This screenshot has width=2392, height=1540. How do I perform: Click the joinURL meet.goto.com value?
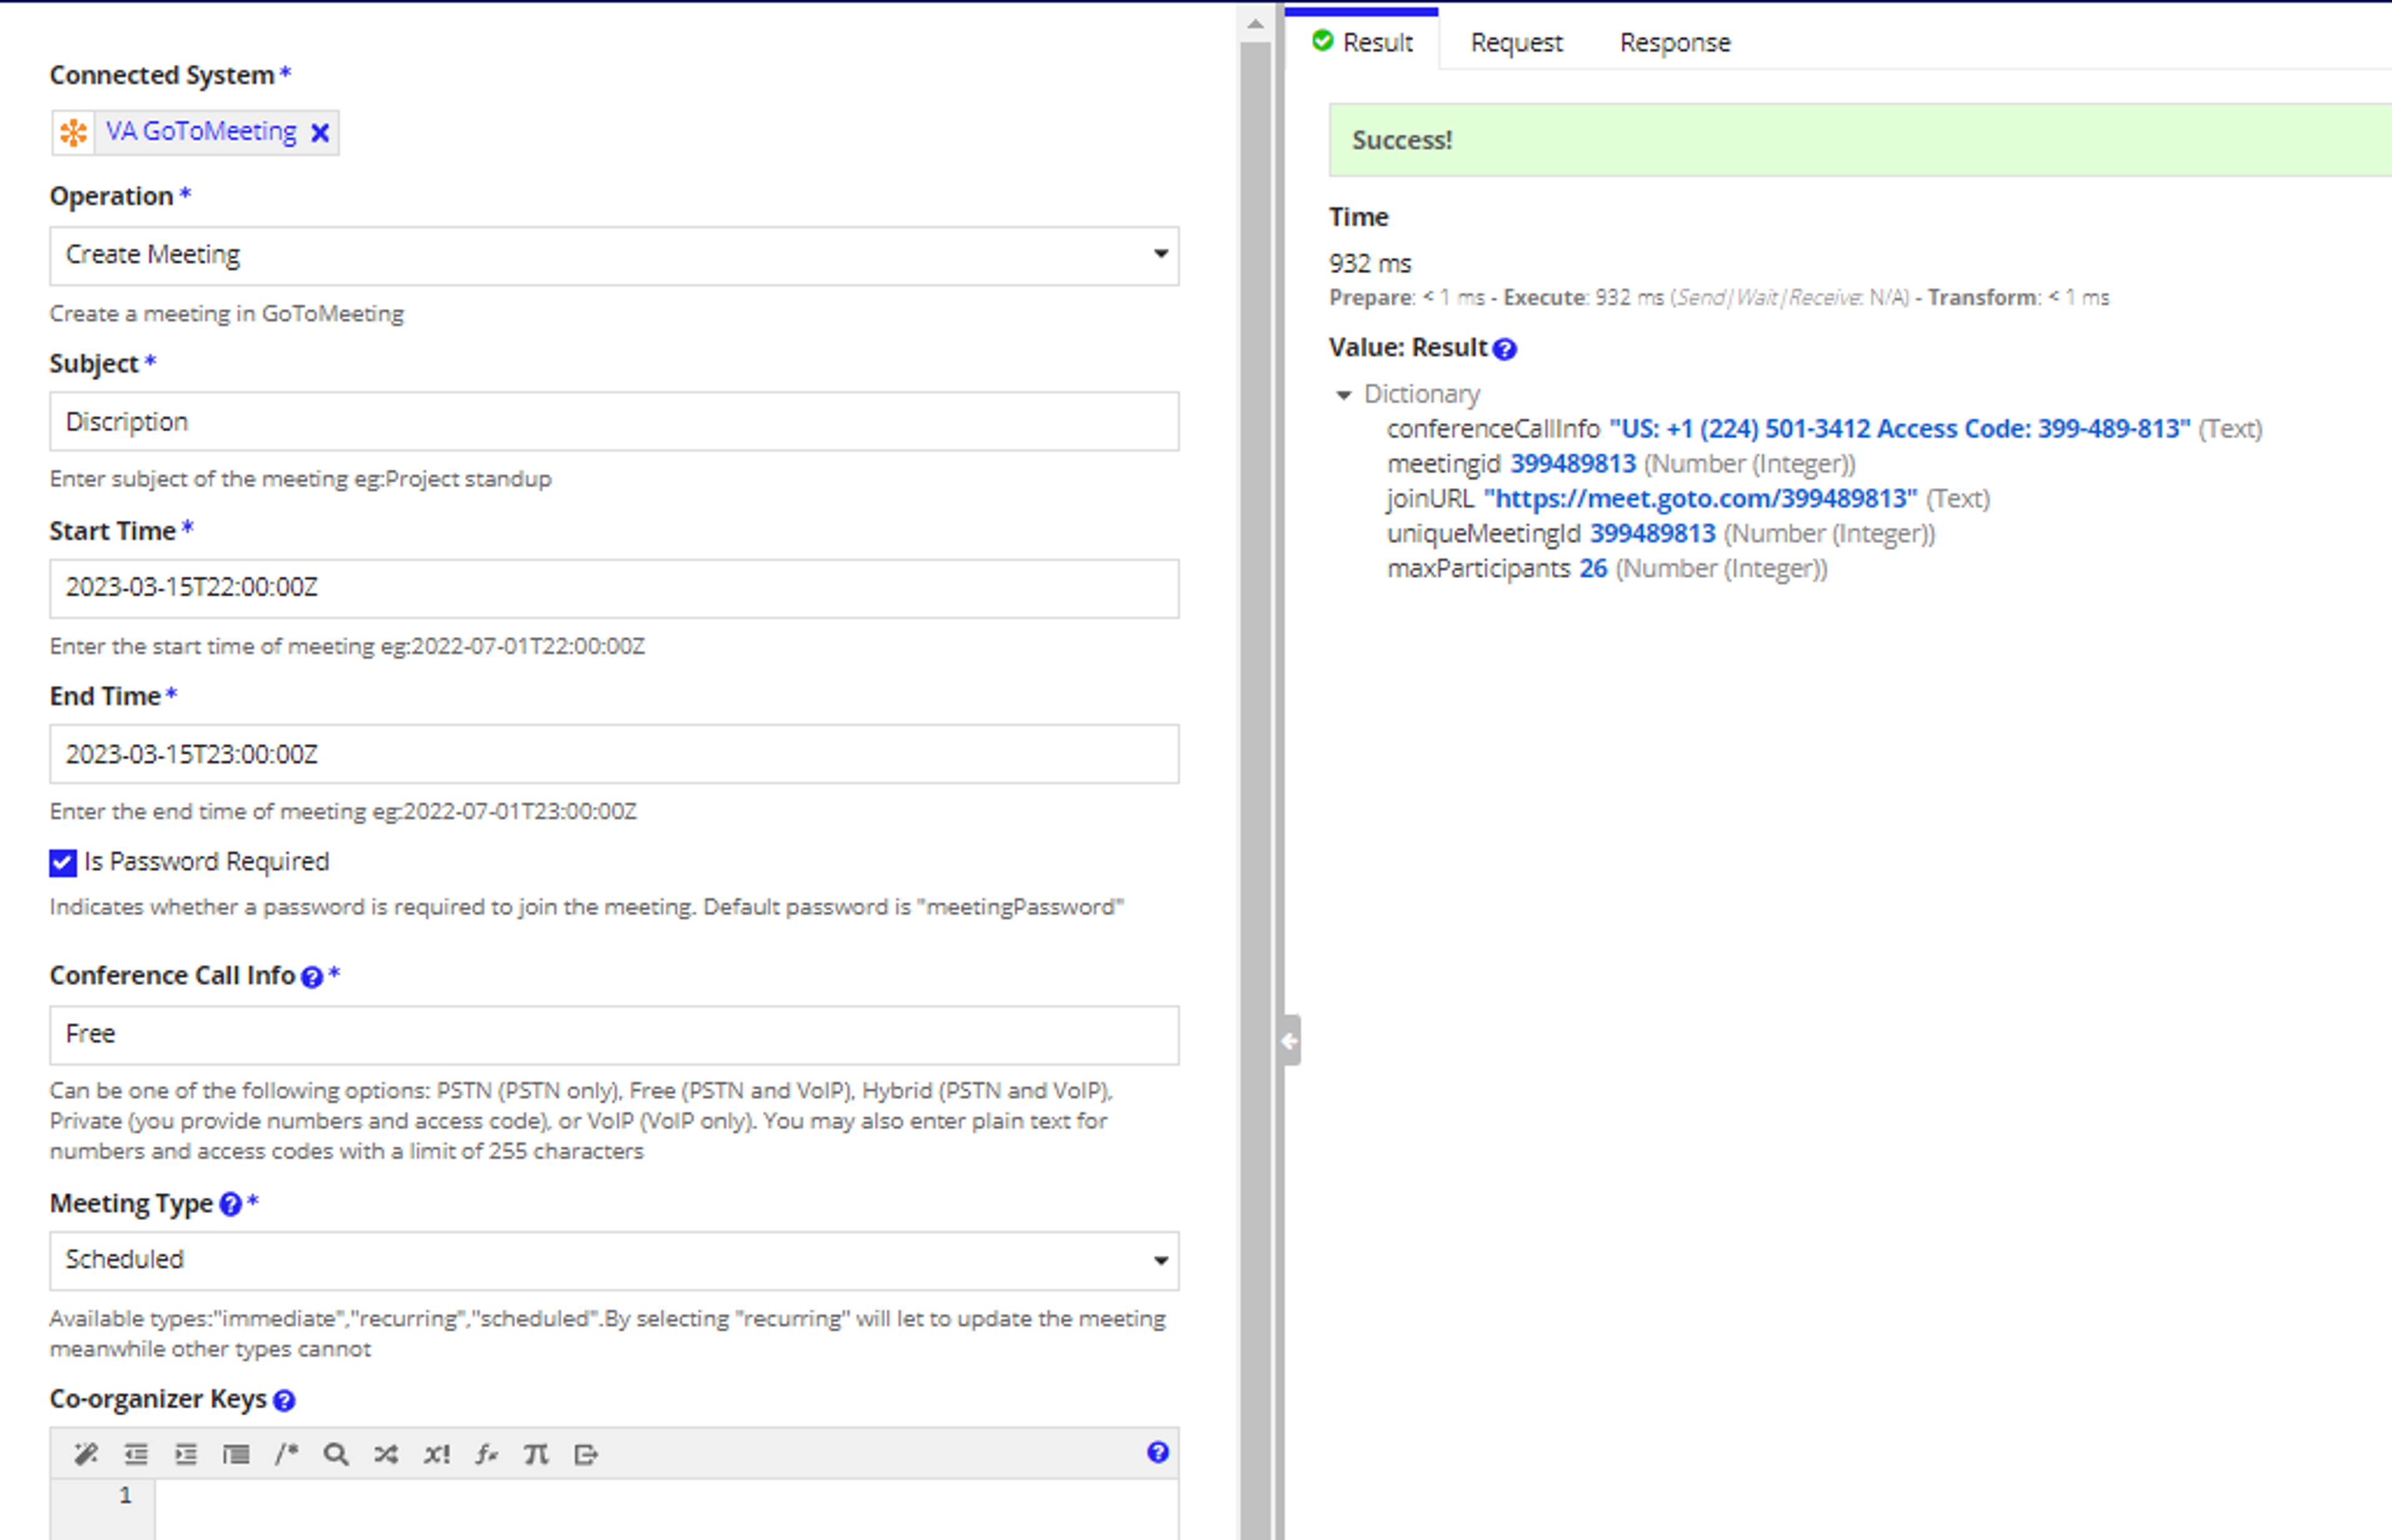tap(1700, 499)
